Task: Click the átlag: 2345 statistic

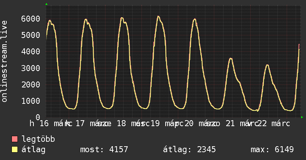Action: pyautogui.click(x=189, y=150)
